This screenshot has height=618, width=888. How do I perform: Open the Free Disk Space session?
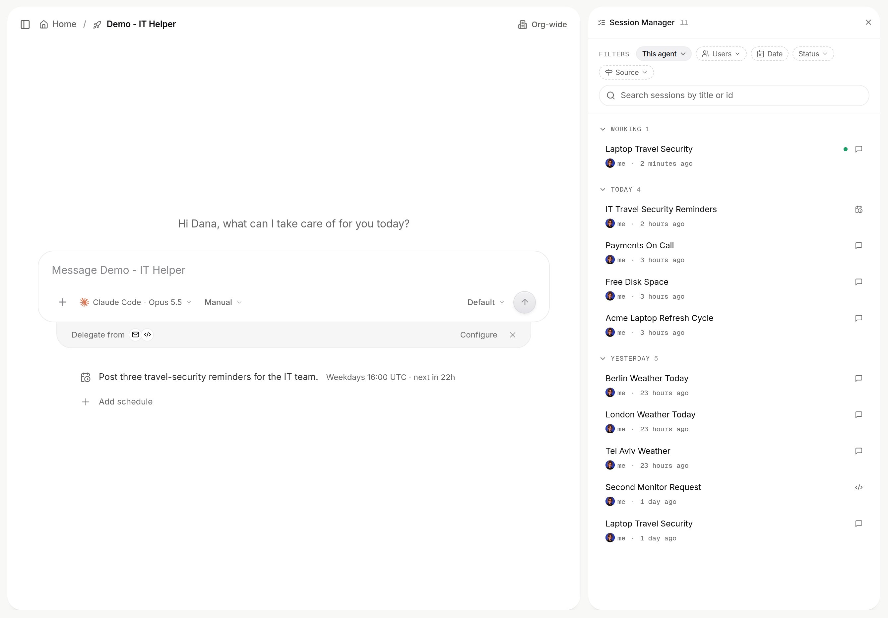click(734, 289)
